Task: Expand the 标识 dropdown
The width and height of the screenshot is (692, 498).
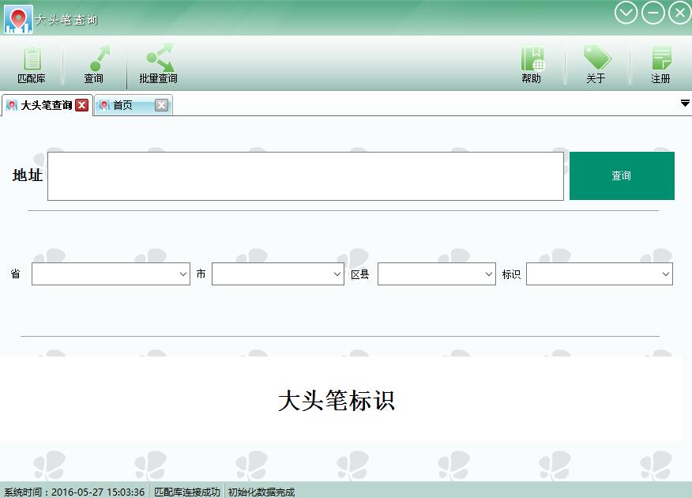Action: (x=600, y=274)
